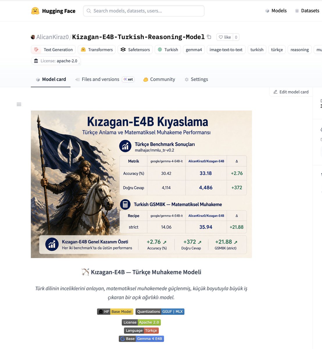Viewport: 322px width, 349px height.
Task: Click the Models cube icon in the navbar
Action: click(x=267, y=10)
